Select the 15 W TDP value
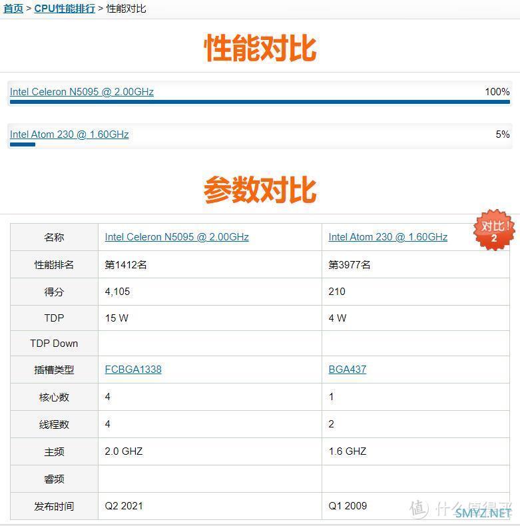 [x=117, y=318]
